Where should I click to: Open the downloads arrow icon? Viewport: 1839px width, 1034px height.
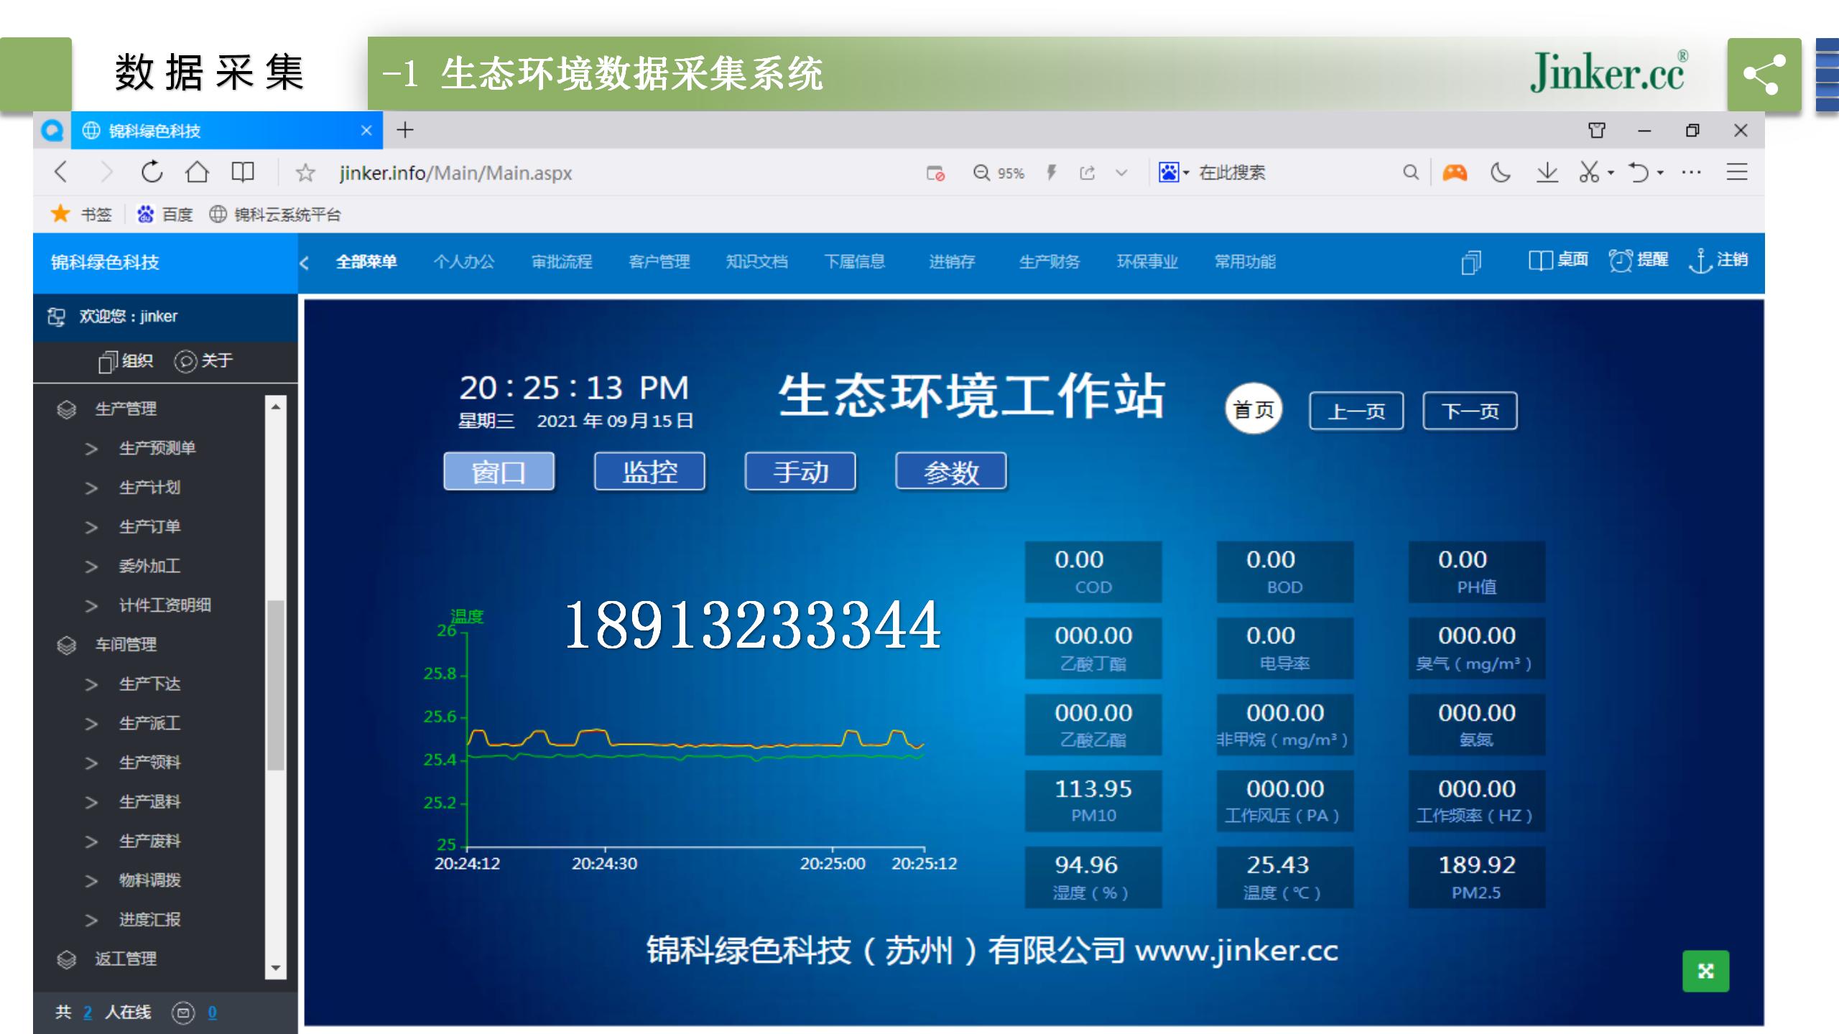1546,172
